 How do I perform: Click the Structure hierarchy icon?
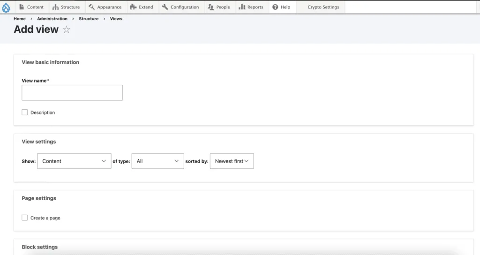click(x=55, y=7)
